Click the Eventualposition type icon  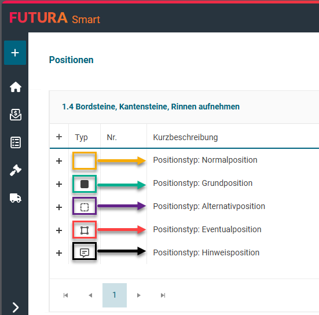[85, 230]
